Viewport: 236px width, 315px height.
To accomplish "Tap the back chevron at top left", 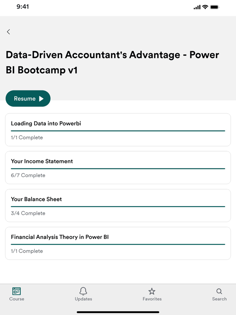I will [8, 32].
